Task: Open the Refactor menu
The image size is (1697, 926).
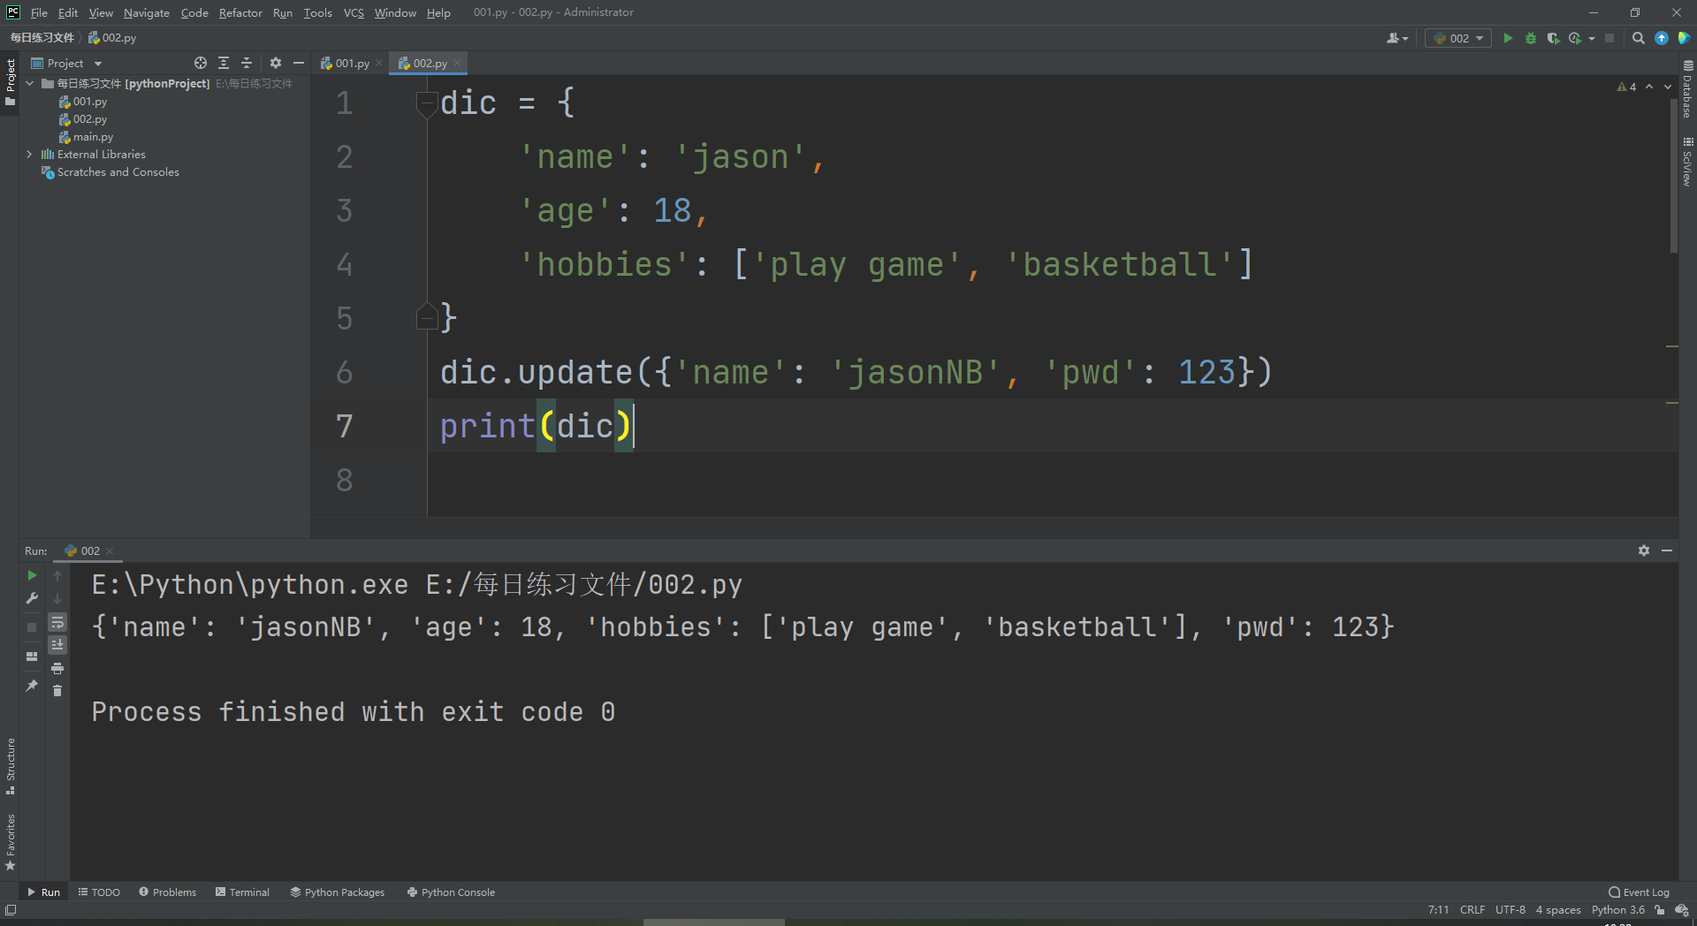Action: (240, 12)
